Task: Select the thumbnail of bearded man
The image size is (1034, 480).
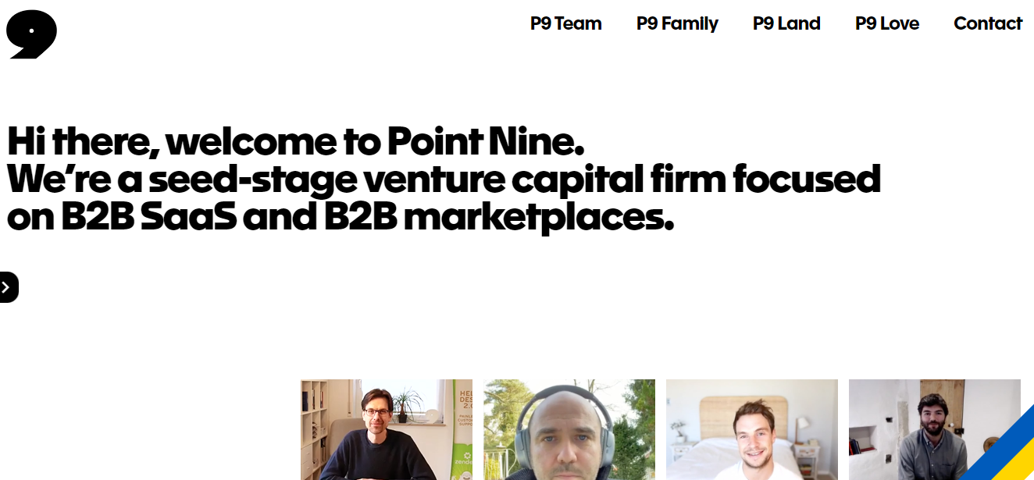Action: pyautogui.click(x=922, y=429)
